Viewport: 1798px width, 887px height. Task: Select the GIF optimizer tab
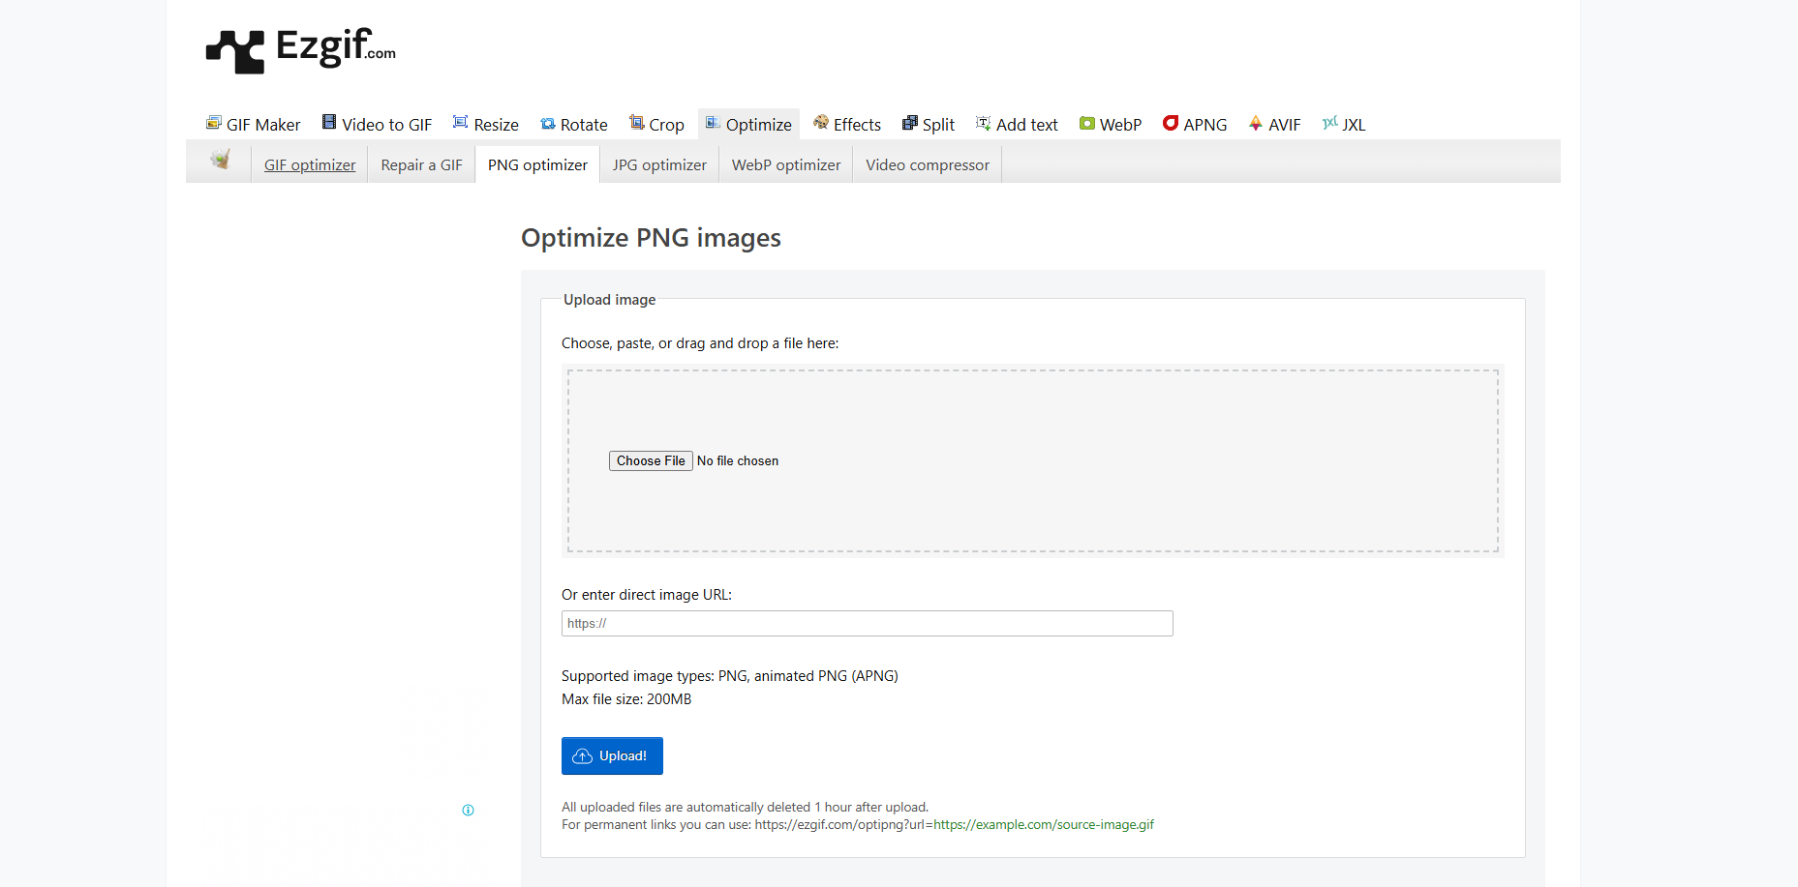pos(309,164)
